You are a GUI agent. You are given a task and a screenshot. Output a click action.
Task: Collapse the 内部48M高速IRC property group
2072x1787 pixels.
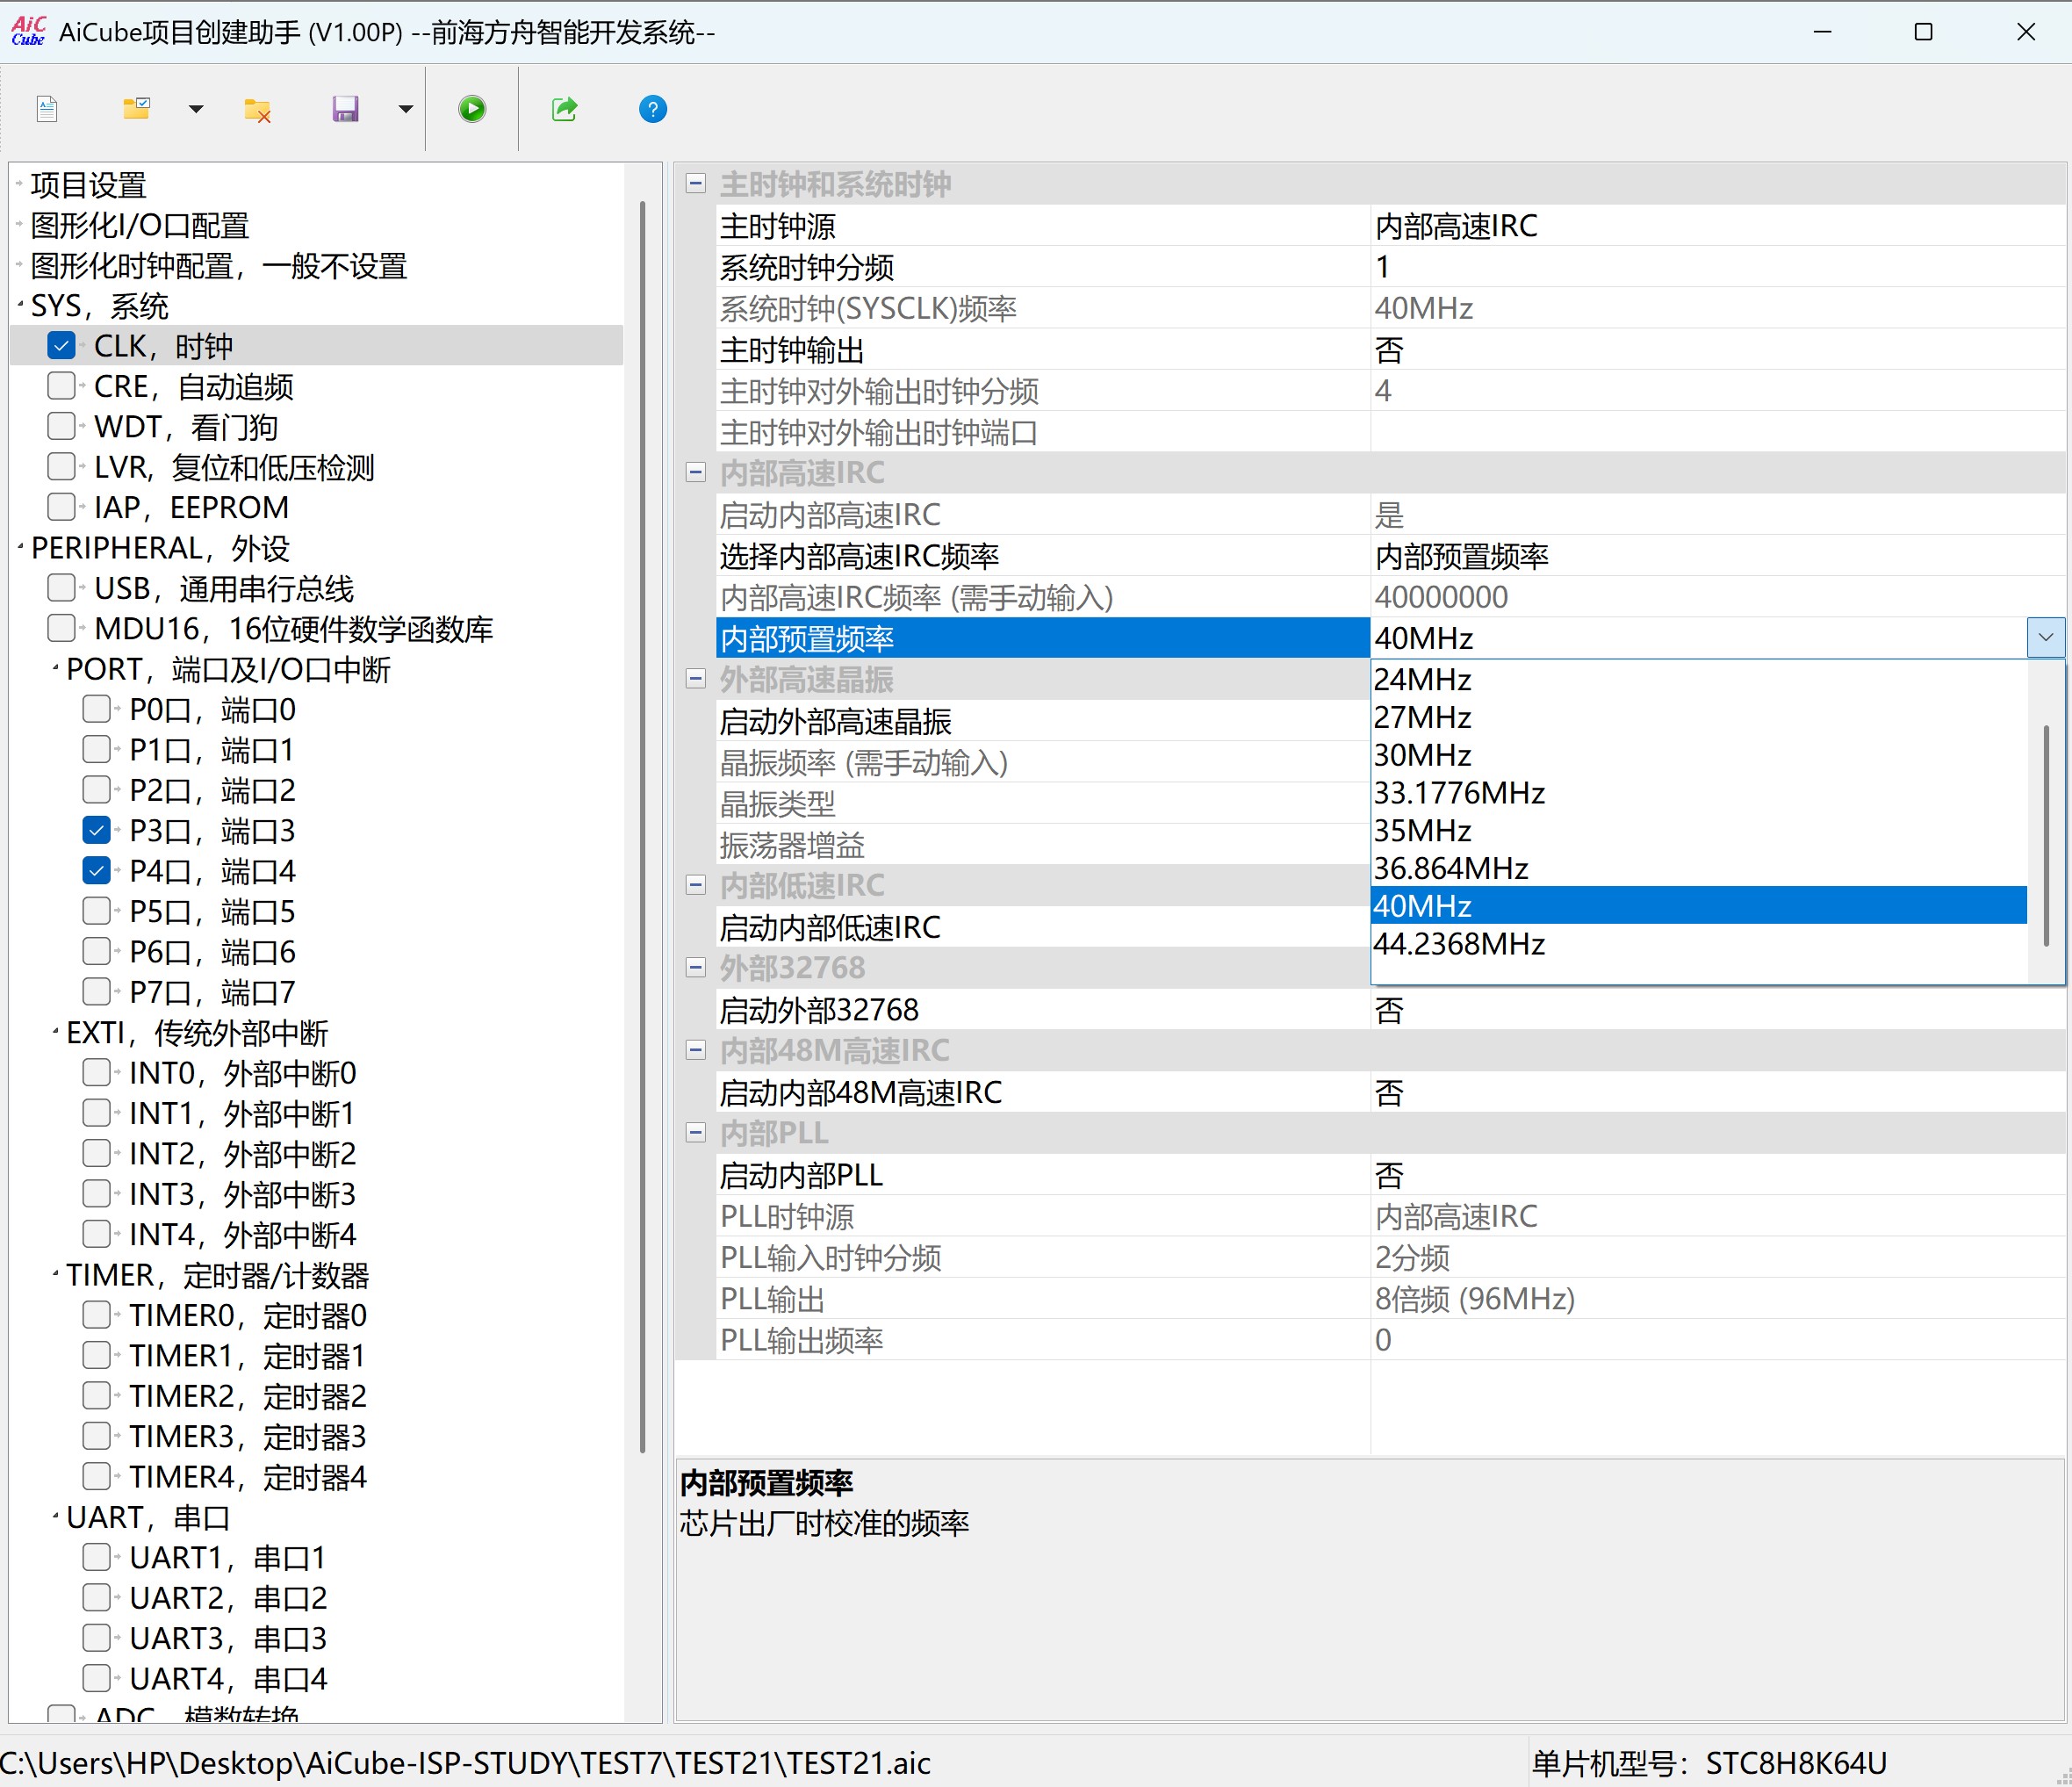coord(696,1050)
